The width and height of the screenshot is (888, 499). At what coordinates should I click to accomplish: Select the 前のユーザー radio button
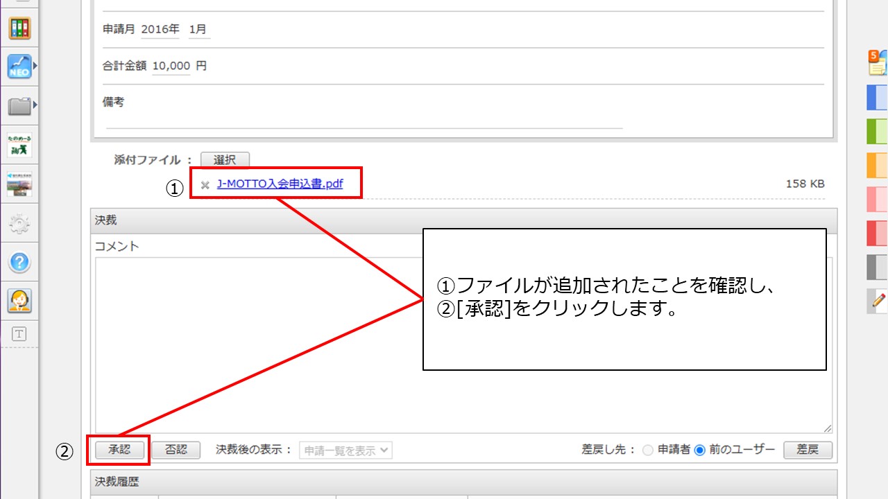click(699, 450)
